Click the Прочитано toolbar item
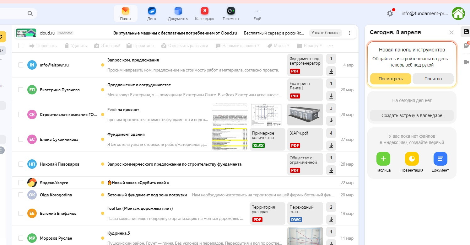 tap(140, 46)
